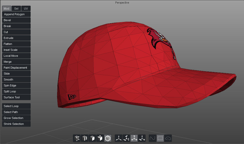Click the Merge tool button
Viewport: 244px width, 144px height.
click(x=16, y=62)
